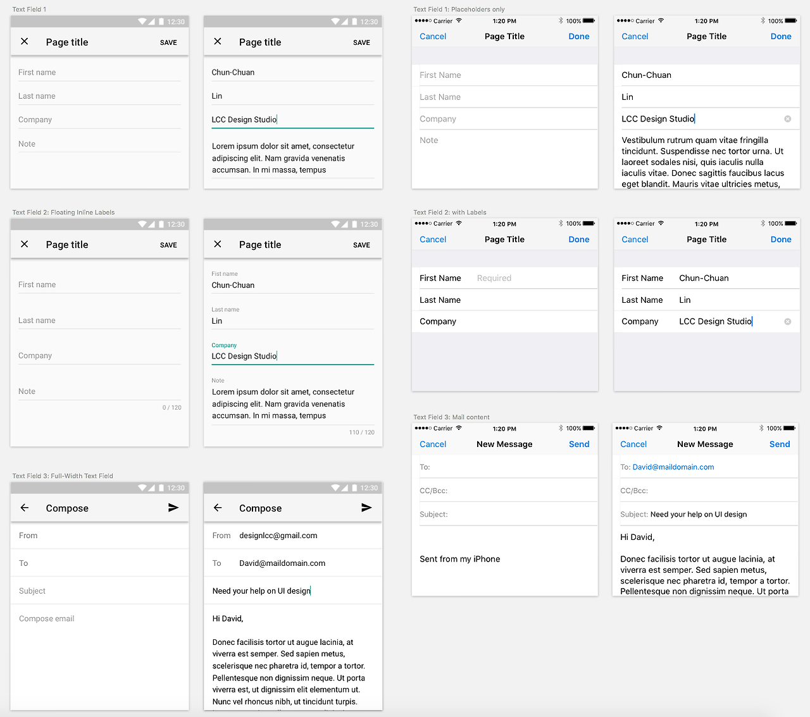
Task: Click empty Company row in iOS Labels form
Action: [504, 321]
